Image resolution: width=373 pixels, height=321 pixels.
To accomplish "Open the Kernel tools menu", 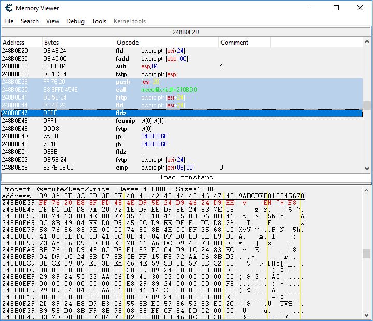I will coord(130,21).
